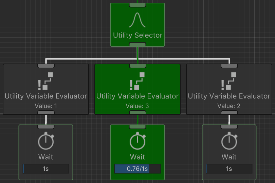This screenshot has width=275, height=183.
Task: Select the "Value: 1" text on the left evaluator
Action: (46, 106)
